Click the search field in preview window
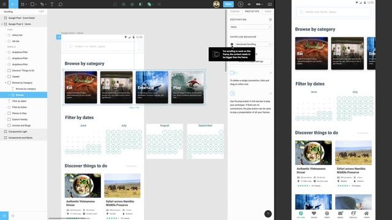The height and width of the screenshot is (220, 392). 333,12
